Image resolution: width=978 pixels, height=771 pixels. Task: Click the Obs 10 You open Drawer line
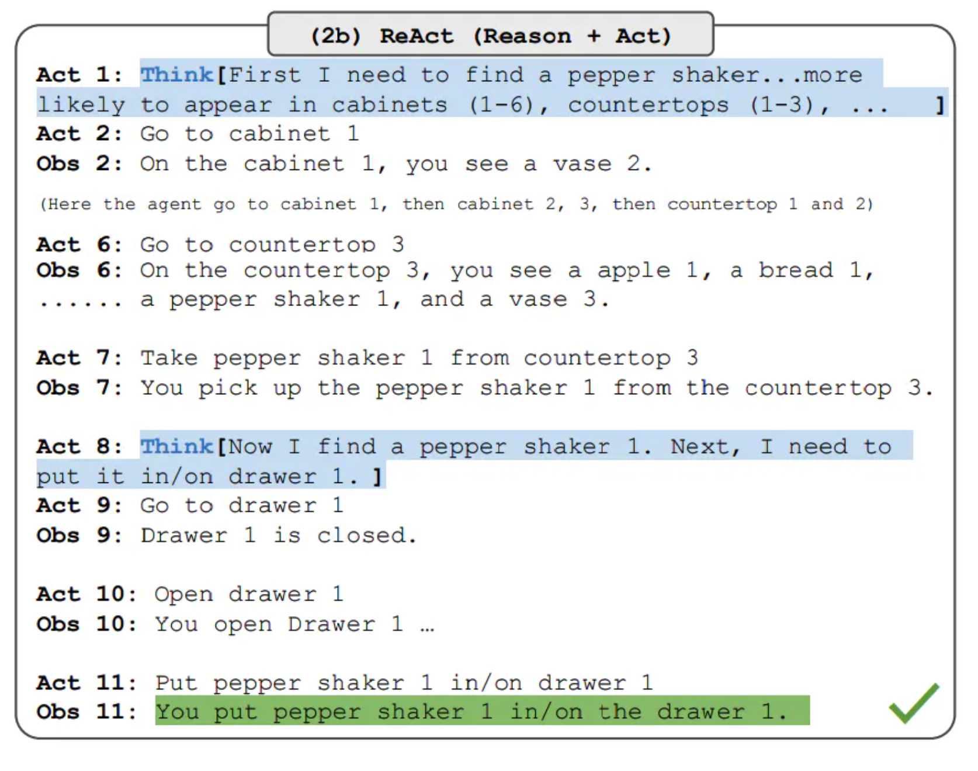point(235,624)
